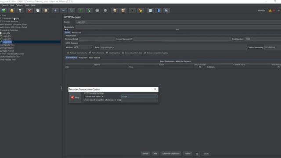
Task: Click the Add parameter button
Action: [155, 154]
